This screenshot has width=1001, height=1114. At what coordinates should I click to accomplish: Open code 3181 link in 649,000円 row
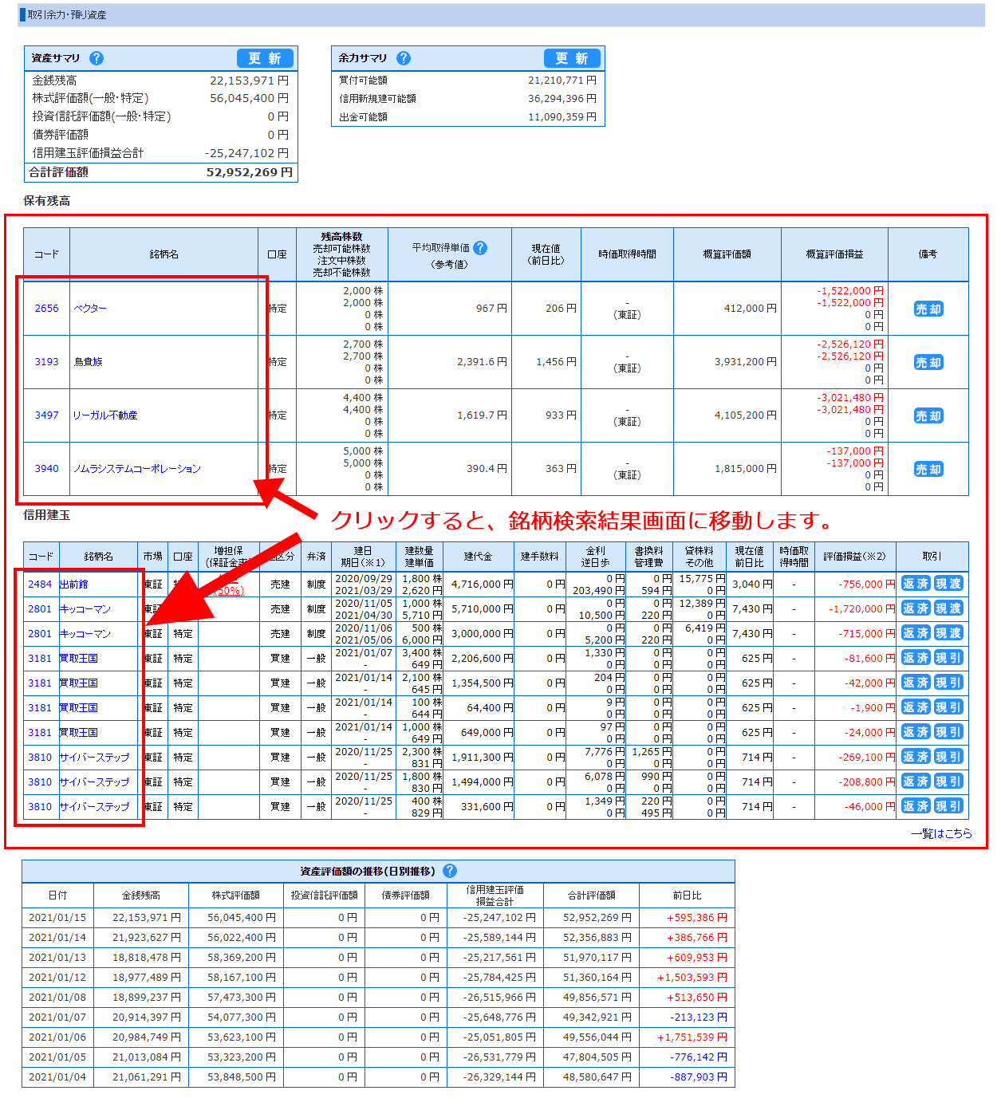coord(40,733)
